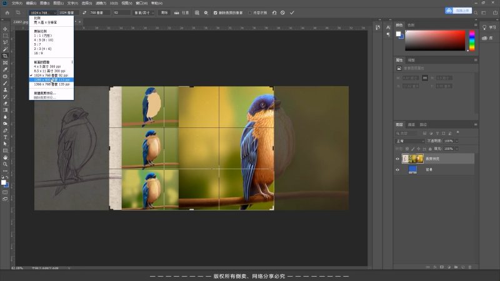Open crop settings gear icon

pyautogui.click(x=206, y=12)
